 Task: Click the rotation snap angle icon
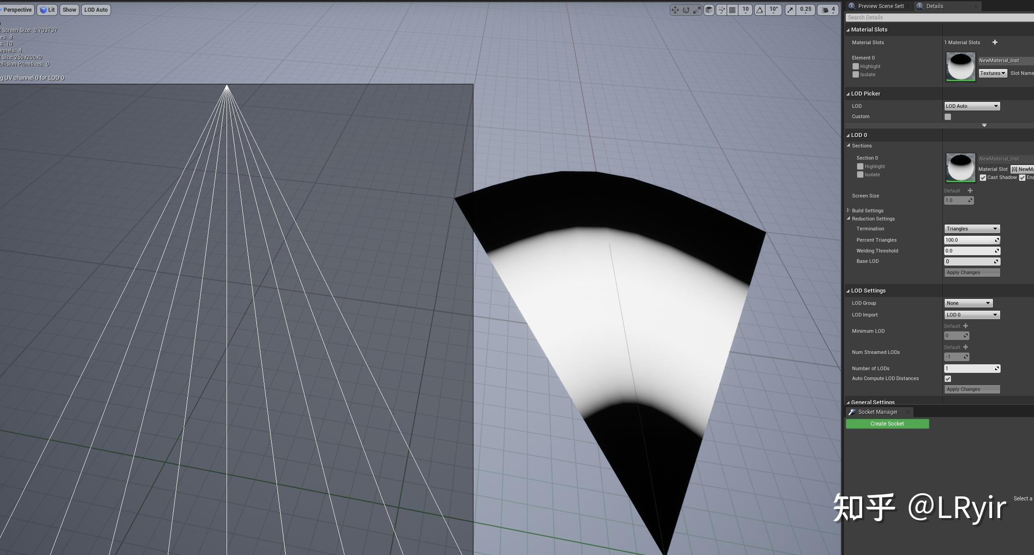click(759, 9)
